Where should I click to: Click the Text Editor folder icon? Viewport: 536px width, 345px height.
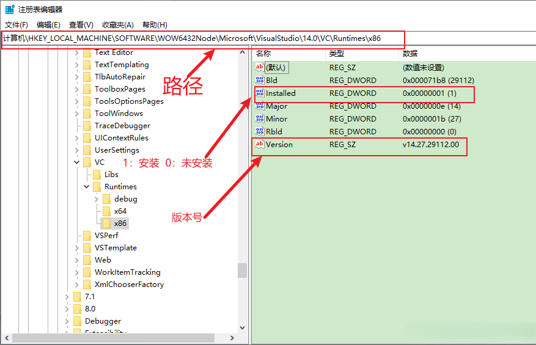coord(87,53)
